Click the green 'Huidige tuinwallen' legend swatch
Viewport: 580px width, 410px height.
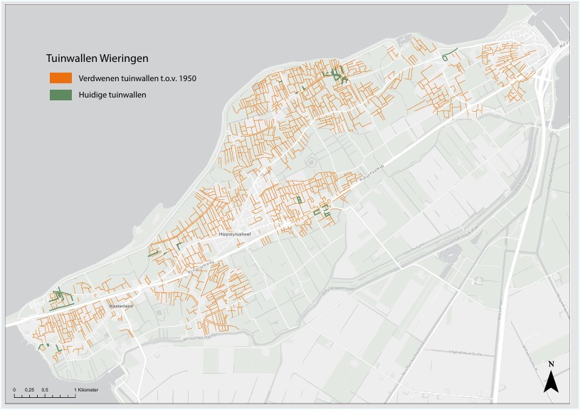pos(60,95)
